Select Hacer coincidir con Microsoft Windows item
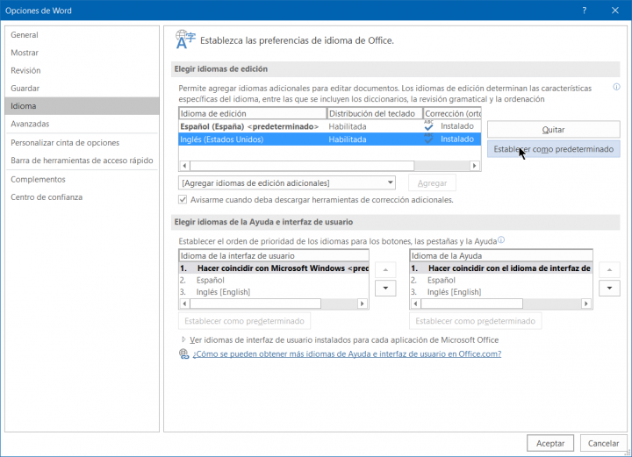 pos(274,268)
